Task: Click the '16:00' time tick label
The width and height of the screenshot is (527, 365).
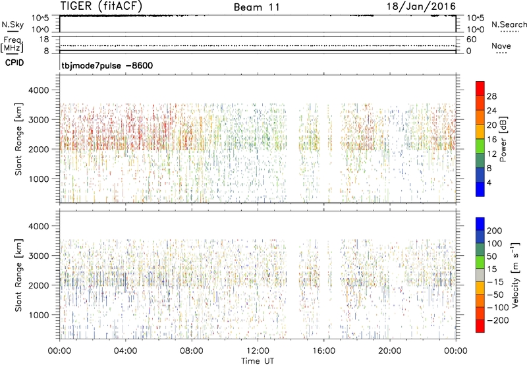Action: [323, 351]
